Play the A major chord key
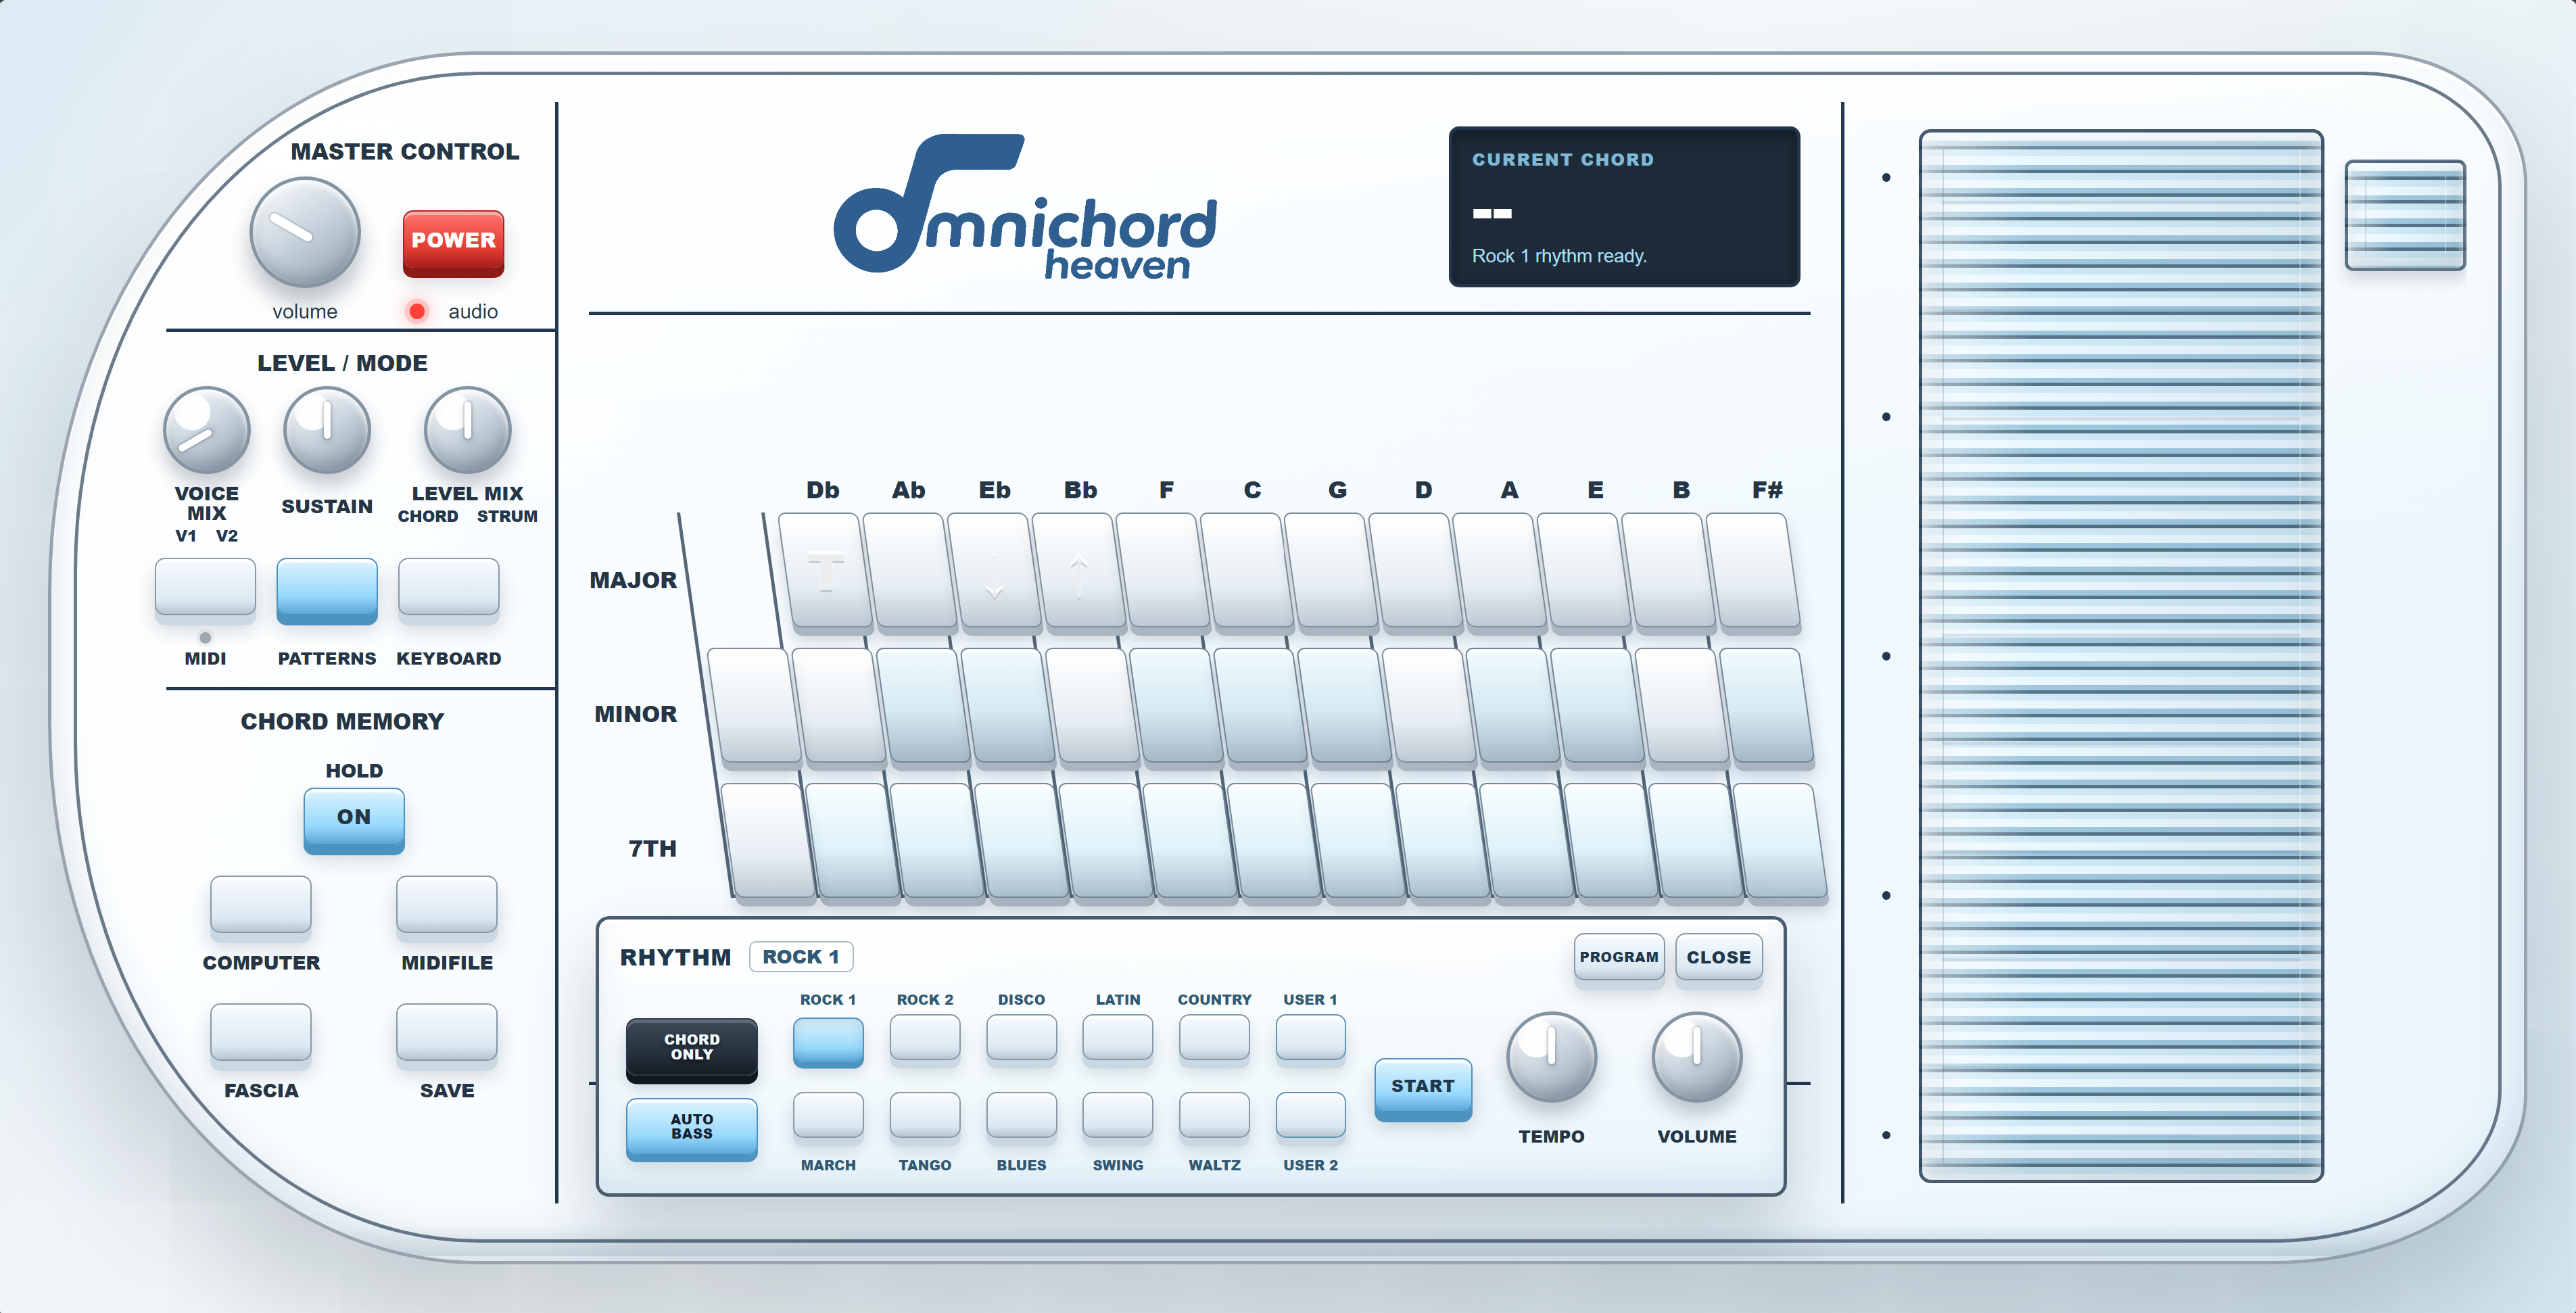 click(1501, 572)
